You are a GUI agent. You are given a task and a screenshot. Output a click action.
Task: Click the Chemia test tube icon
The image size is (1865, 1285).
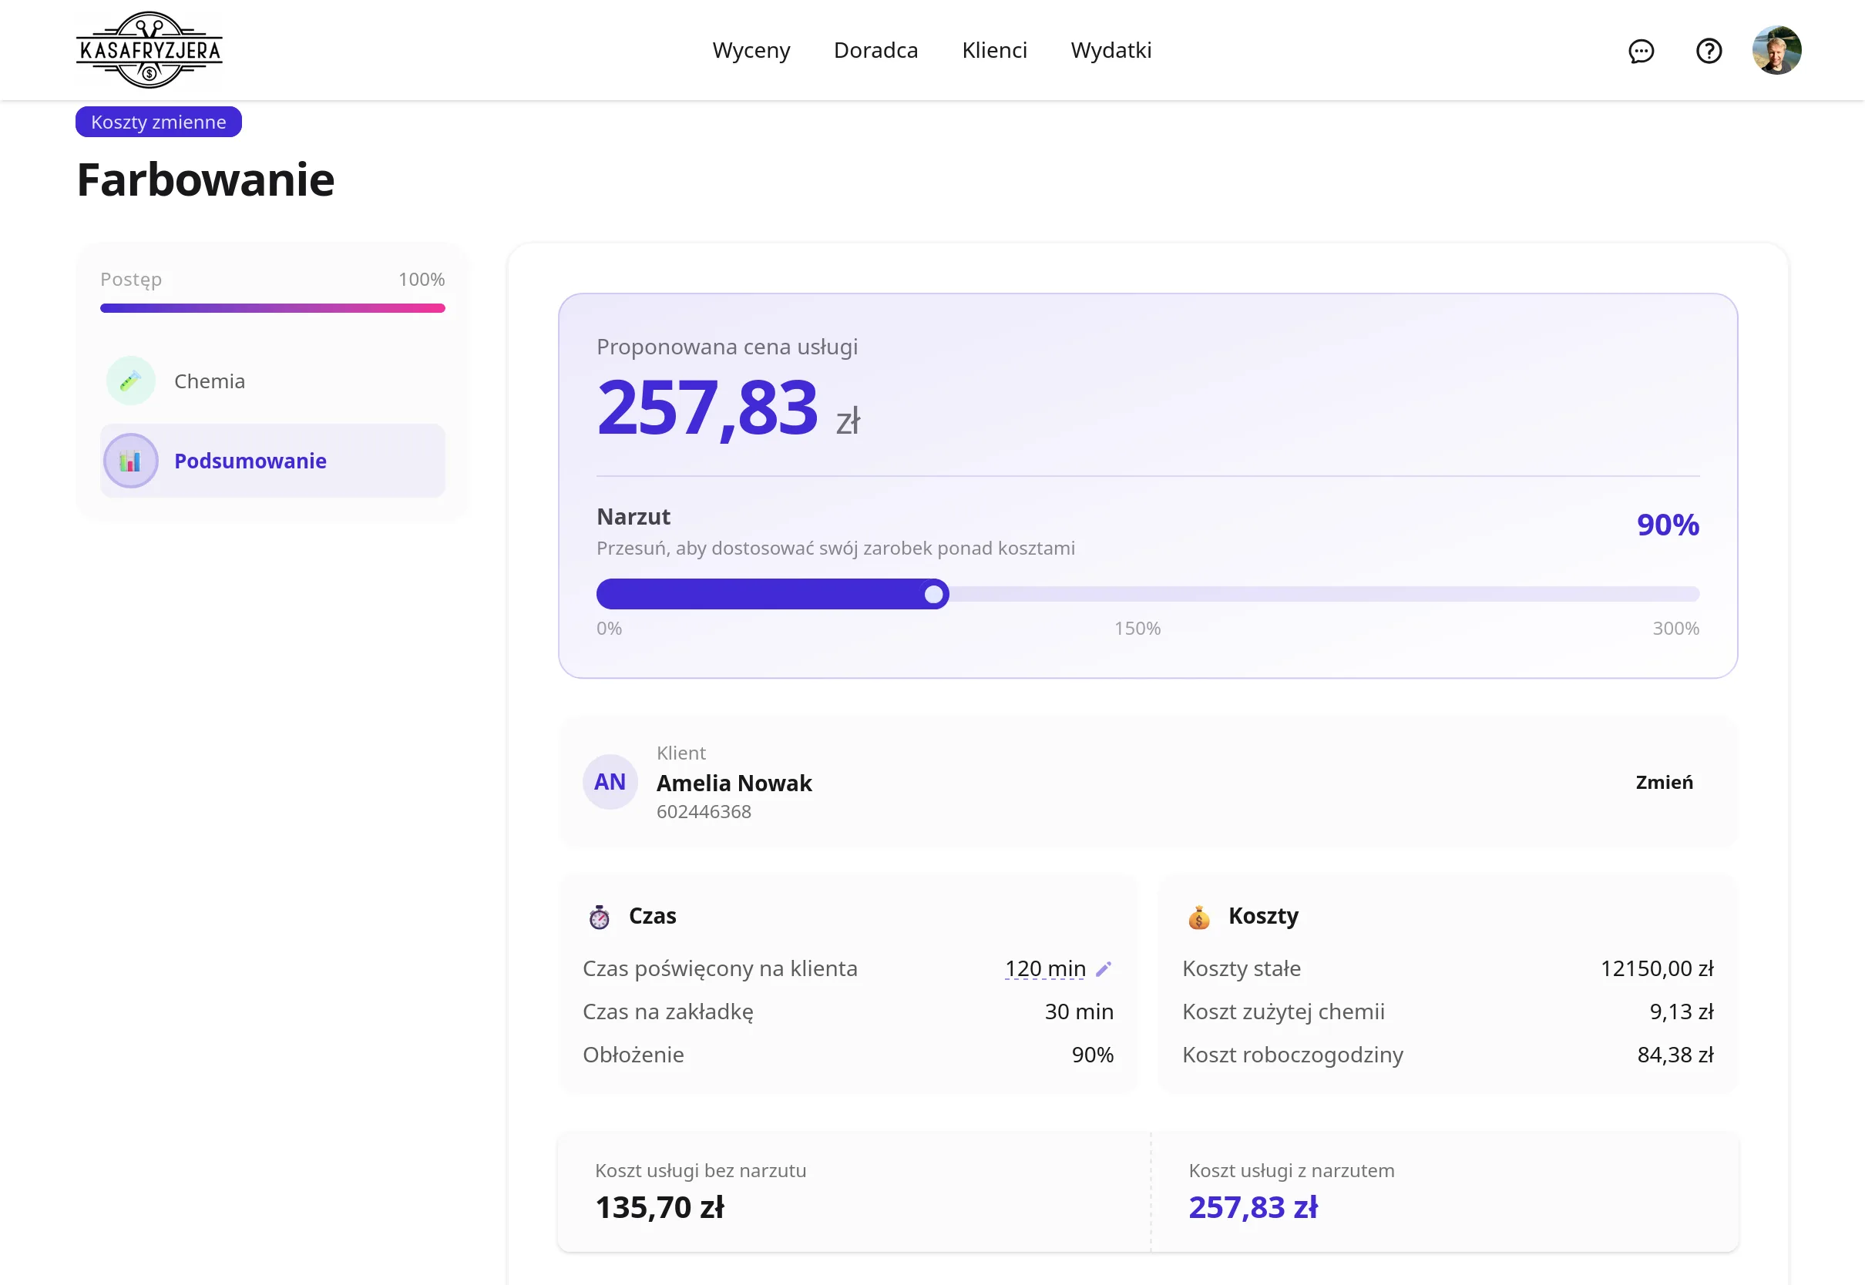pos(130,380)
